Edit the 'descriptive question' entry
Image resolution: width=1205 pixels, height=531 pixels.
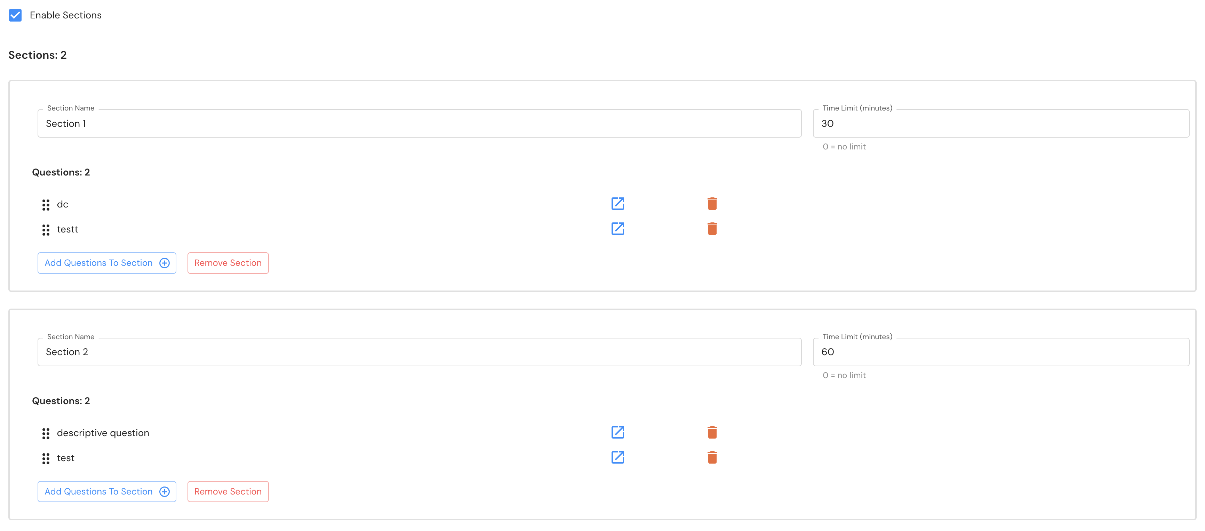pyautogui.click(x=617, y=432)
